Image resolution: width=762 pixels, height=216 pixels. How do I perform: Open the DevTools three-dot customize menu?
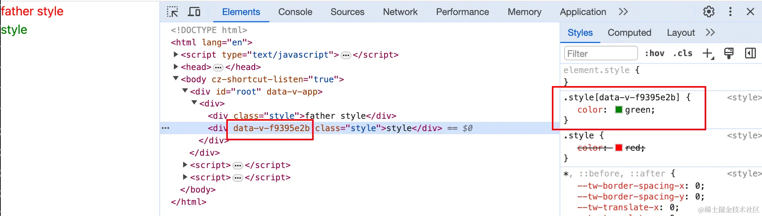click(730, 12)
